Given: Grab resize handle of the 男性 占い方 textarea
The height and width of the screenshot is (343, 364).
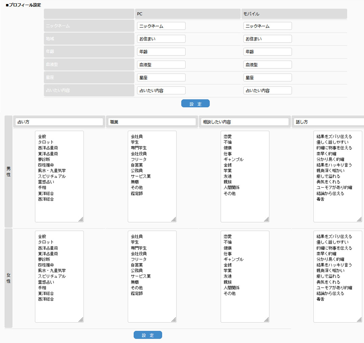Looking at the screenshot, I should (81, 220).
